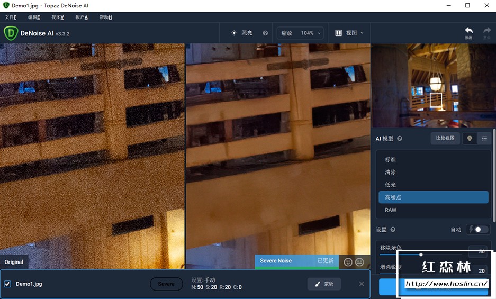Toggle the Demo1.jpg checkbox
Screen dimensions: 496x299
tap(7, 284)
